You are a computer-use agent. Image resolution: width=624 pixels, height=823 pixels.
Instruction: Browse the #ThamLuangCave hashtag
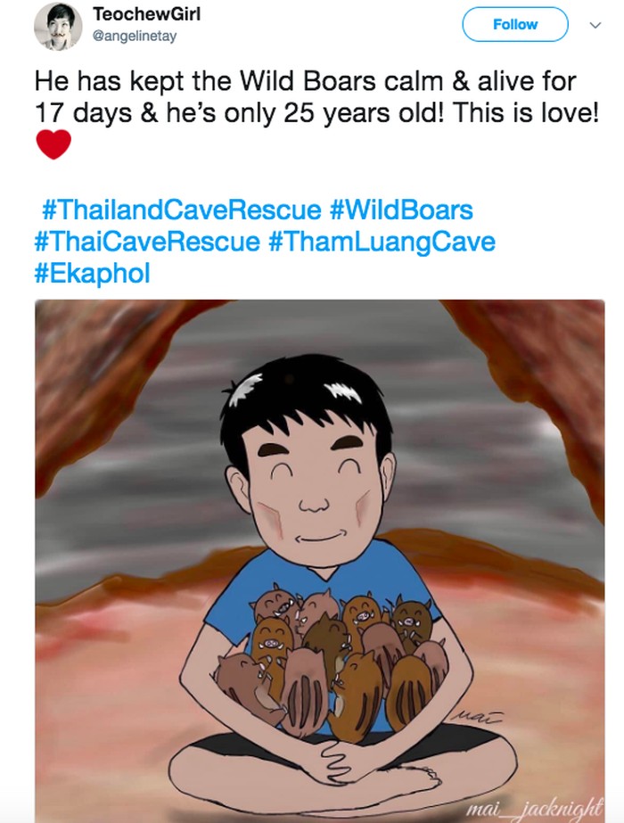(382, 242)
